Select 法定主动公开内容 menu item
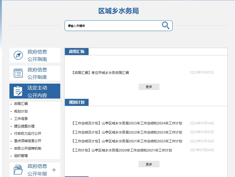The height and width of the screenshot is (177, 235). (x=35, y=91)
